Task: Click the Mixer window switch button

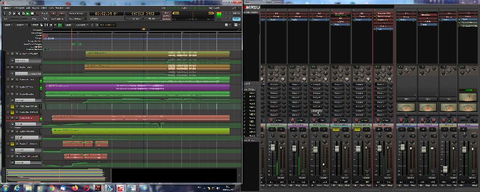Action: pos(236,18)
